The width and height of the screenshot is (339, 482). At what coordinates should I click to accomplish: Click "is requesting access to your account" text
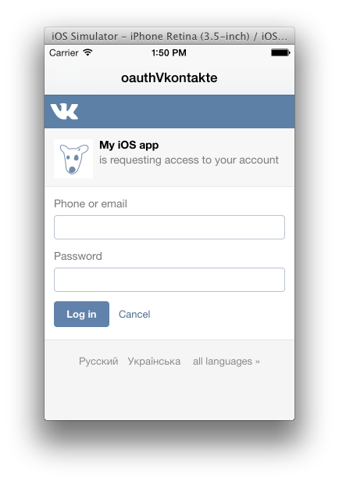[x=189, y=160]
